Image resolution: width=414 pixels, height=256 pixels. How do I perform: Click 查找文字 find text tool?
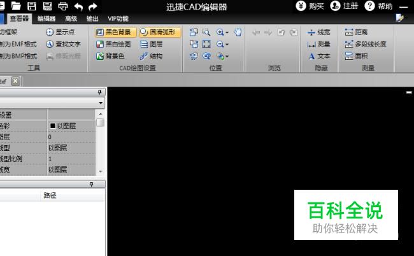pyautogui.click(x=63, y=44)
